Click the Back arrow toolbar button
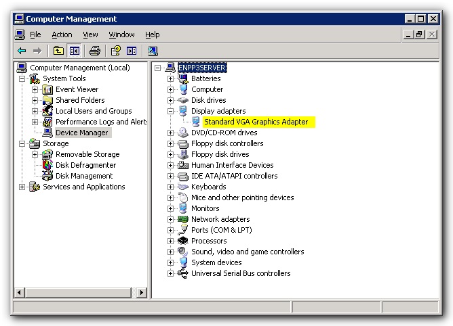 click(x=22, y=51)
